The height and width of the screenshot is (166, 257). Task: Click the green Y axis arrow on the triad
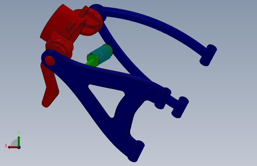pos(19,141)
